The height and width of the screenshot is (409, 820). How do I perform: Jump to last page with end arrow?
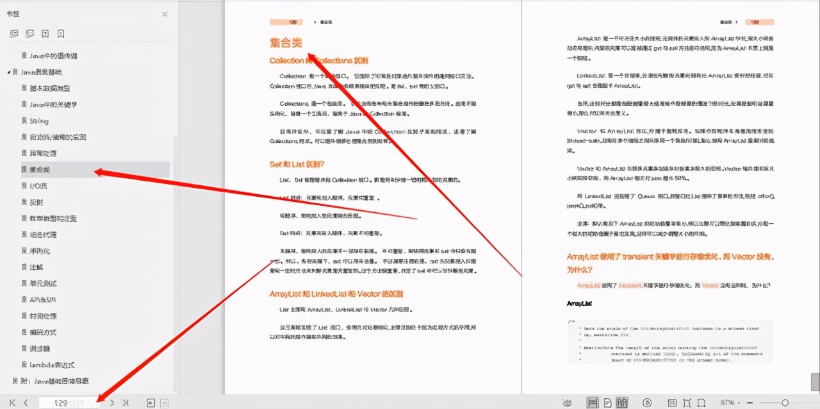point(126,402)
